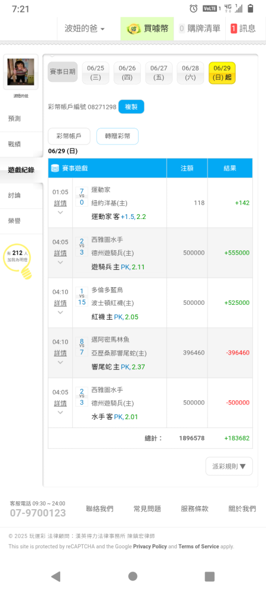Viewport: 266px width, 592px height.
Task: Tap Android home circle button
Action: pyautogui.click(x=132, y=576)
